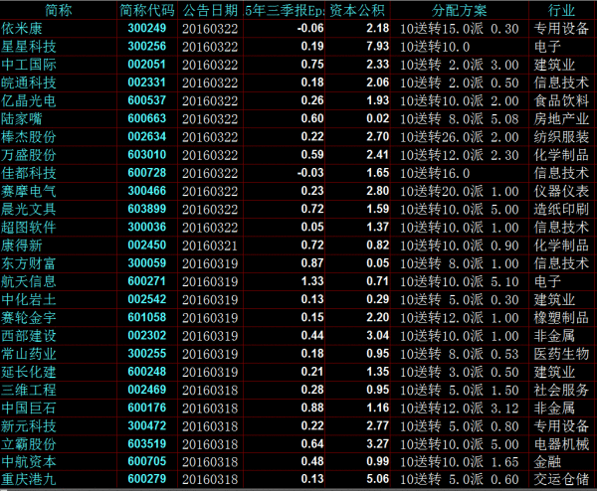The width and height of the screenshot is (597, 491).
Task: Click stock code 002051
Action: (147, 65)
